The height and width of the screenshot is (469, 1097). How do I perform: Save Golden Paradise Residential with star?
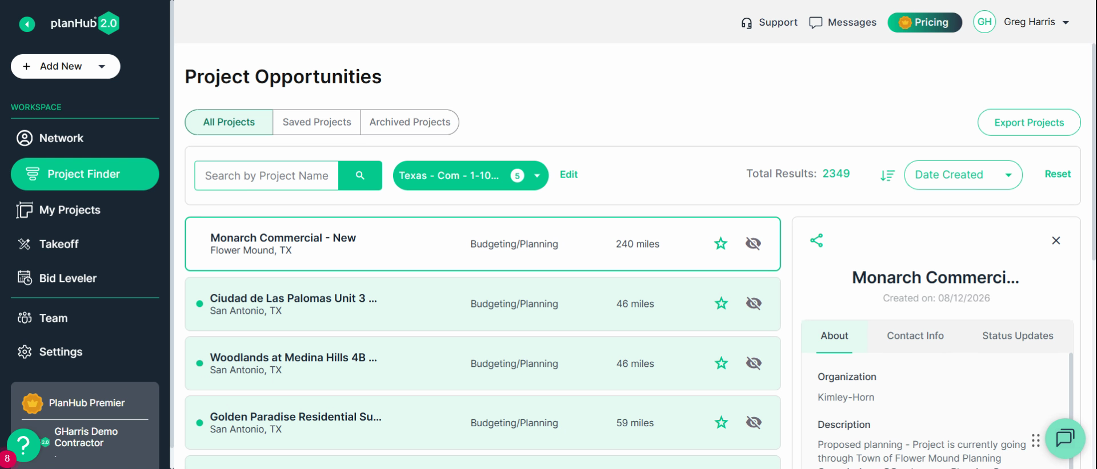click(721, 422)
